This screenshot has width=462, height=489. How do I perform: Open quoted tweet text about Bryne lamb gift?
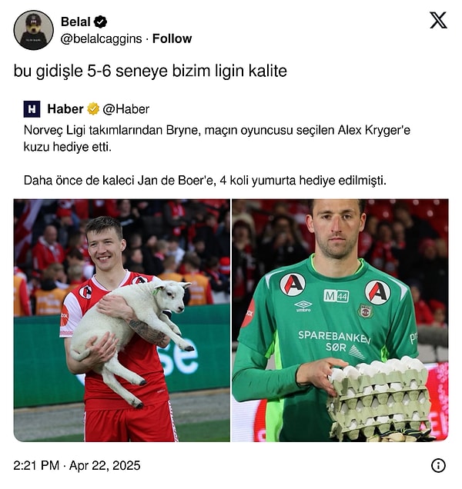pos(217,138)
